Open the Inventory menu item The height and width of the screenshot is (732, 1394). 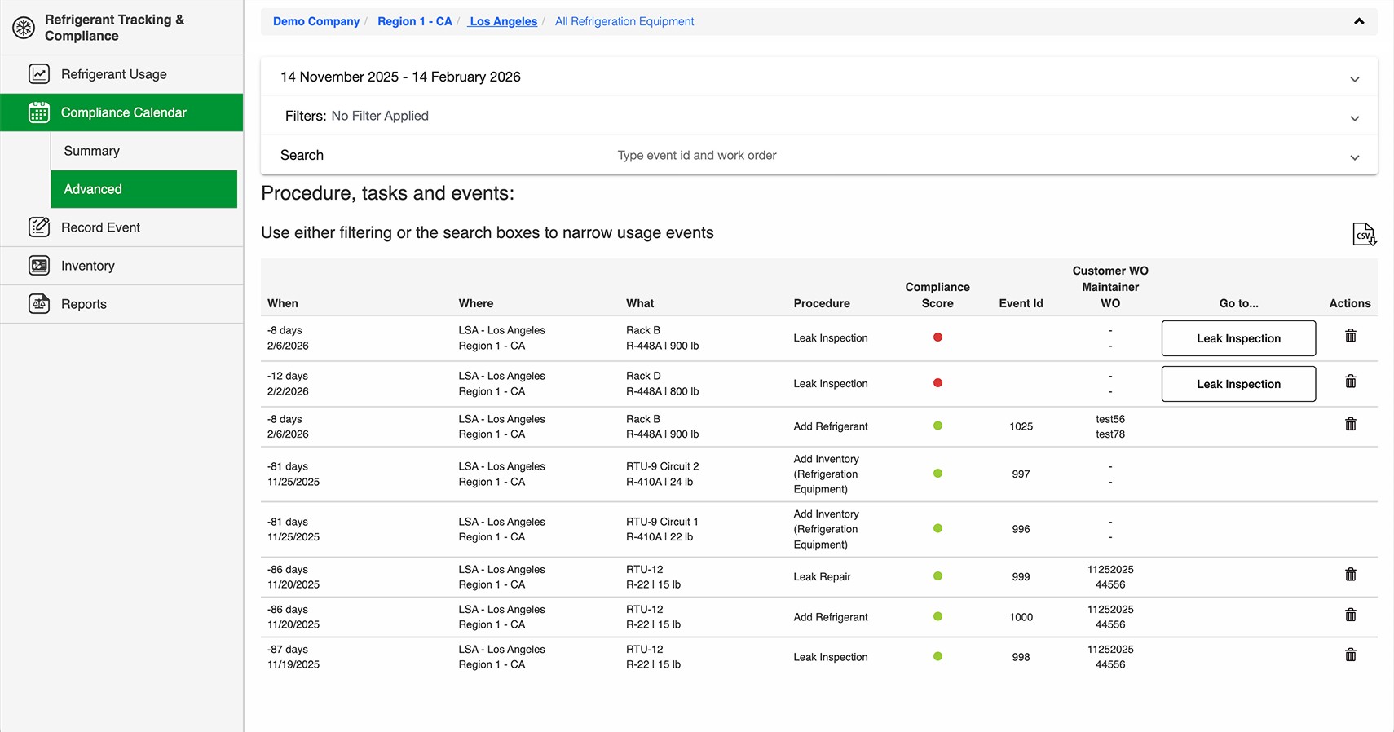[x=121, y=266]
